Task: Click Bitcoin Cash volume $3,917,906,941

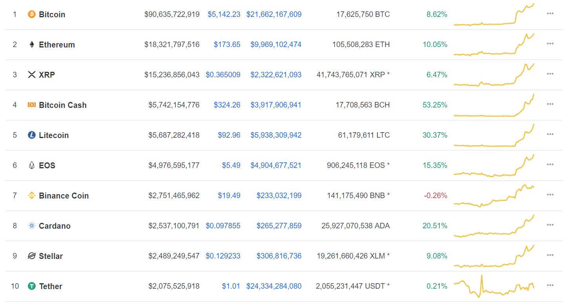Action: point(276,105)
